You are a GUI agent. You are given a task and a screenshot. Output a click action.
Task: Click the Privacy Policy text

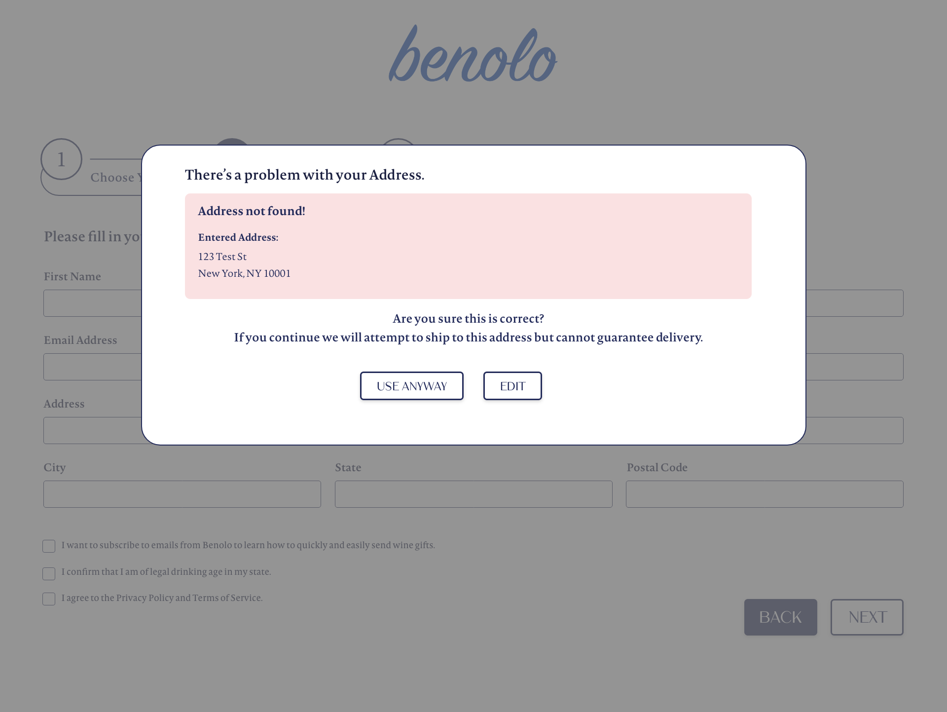[x=146, y=598]
